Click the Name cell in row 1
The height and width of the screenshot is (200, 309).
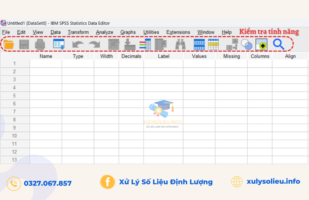(46, 64)
